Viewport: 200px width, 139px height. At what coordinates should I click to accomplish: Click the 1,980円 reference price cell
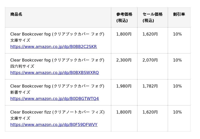[124, 86]
